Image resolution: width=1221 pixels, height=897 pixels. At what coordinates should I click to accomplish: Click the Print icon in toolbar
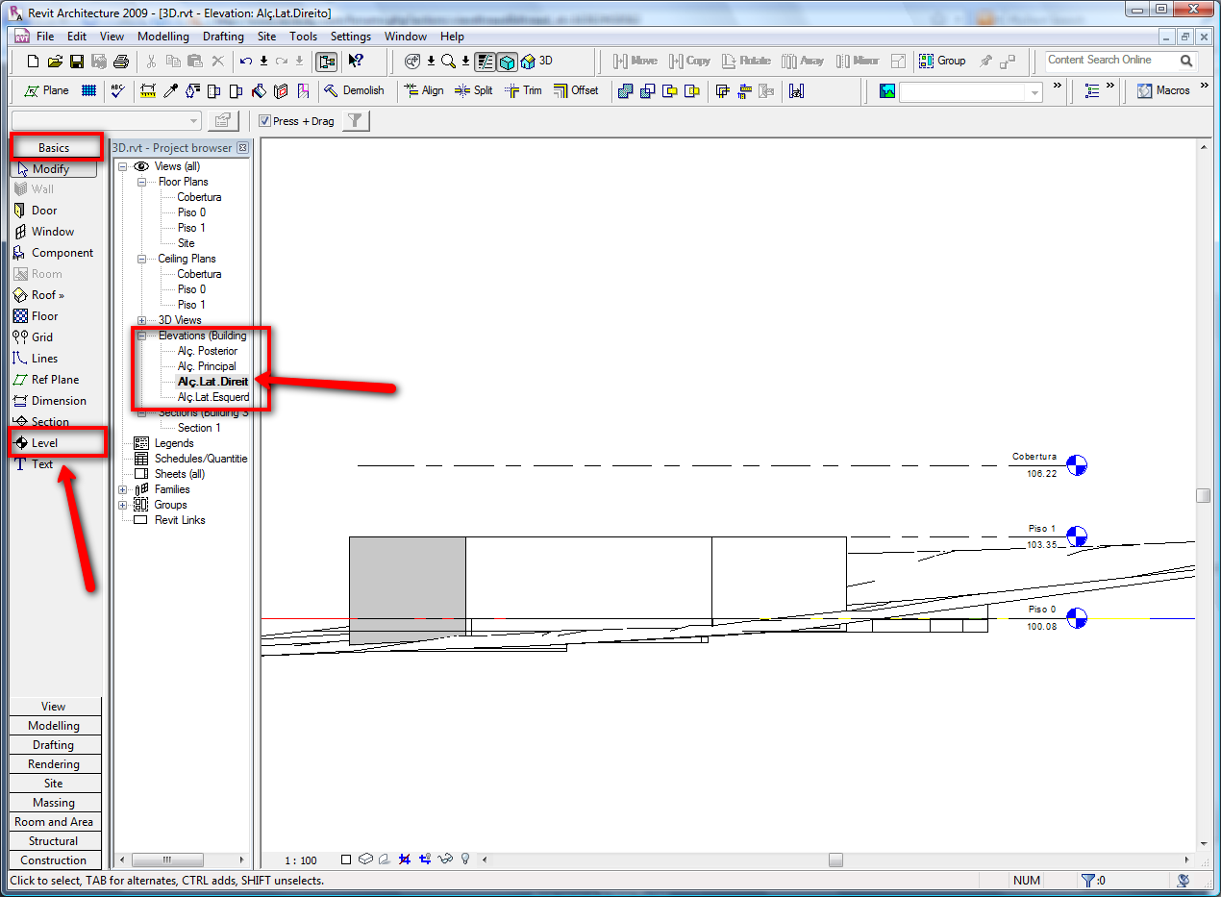[121, 62]
